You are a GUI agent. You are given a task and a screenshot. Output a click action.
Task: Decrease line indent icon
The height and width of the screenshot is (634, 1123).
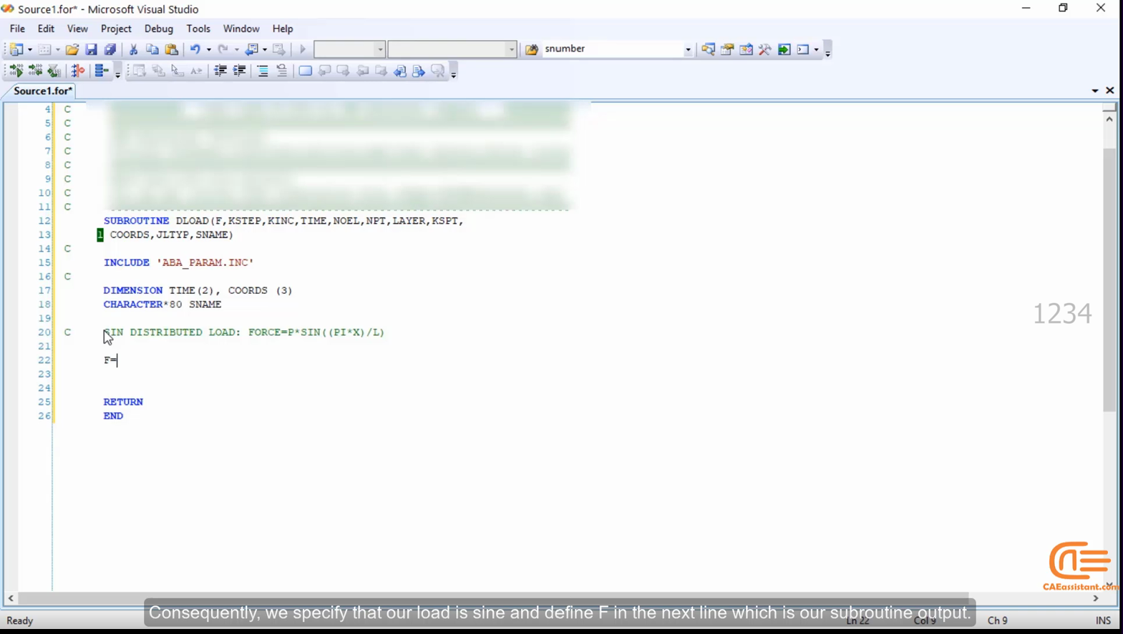[220, 71]
